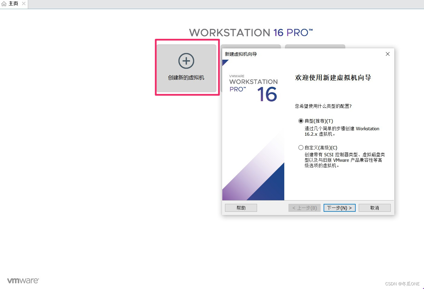Click the 下一步(N) > button
The width and height of the screenshot is (424, 289).
(x=339, y=208)
